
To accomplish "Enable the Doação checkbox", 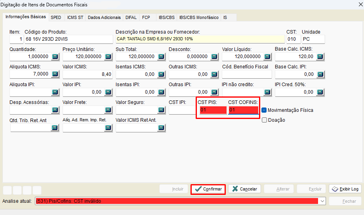I will (265, 120).
